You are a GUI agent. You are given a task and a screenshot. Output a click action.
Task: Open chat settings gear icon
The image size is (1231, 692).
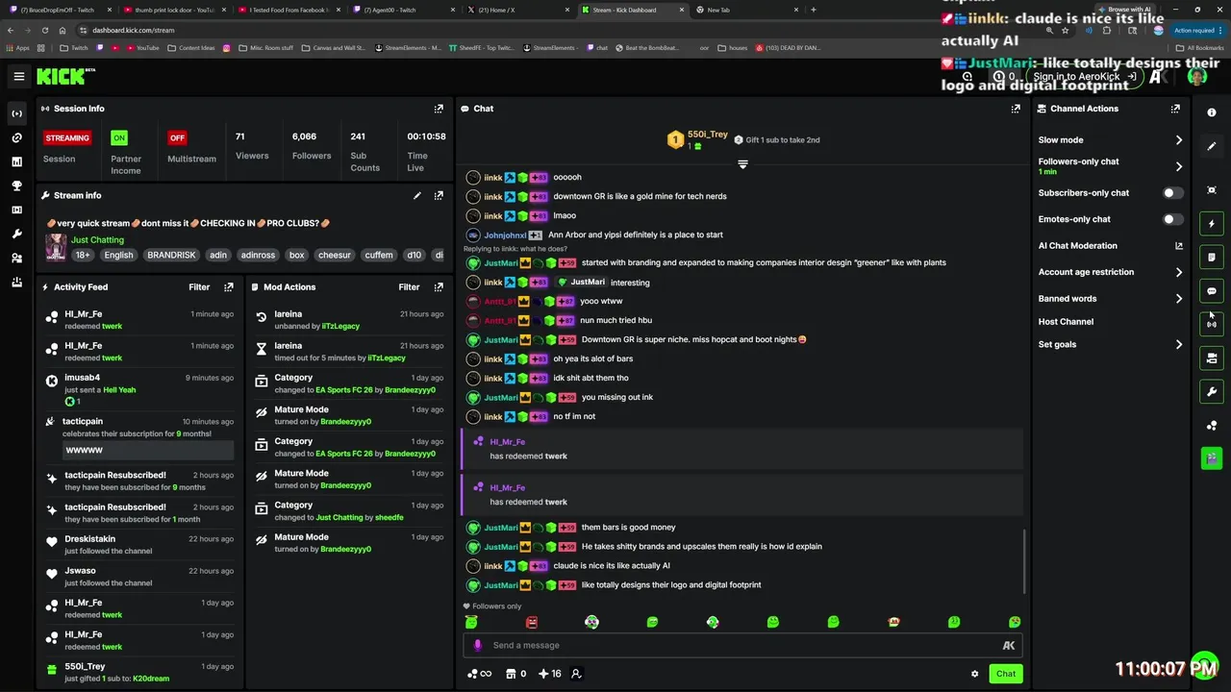point(974,674)
